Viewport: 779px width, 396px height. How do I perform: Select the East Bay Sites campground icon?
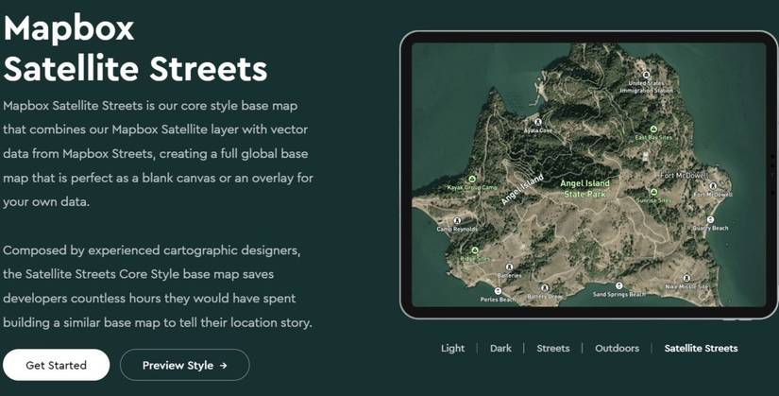653,129
